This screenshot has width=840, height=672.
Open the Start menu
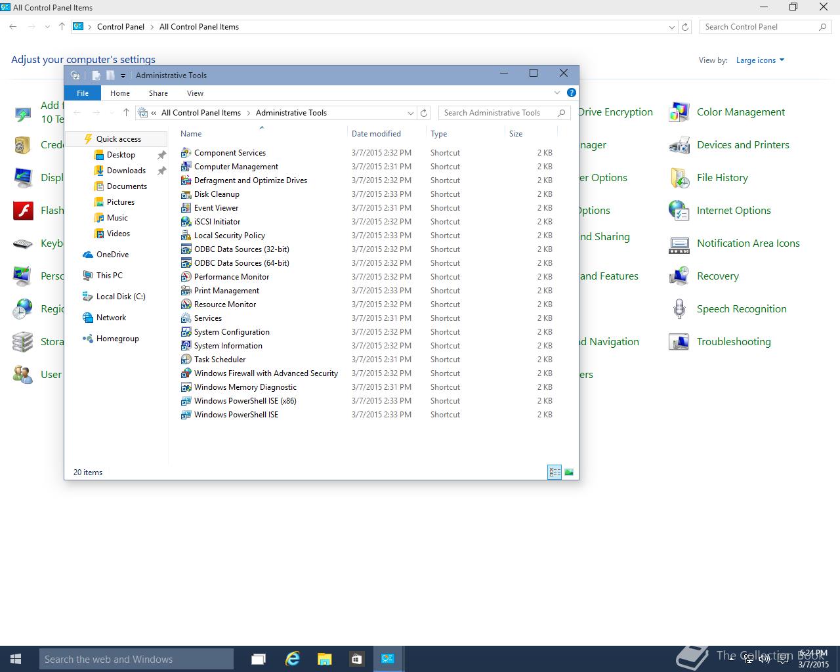(16, 659)
